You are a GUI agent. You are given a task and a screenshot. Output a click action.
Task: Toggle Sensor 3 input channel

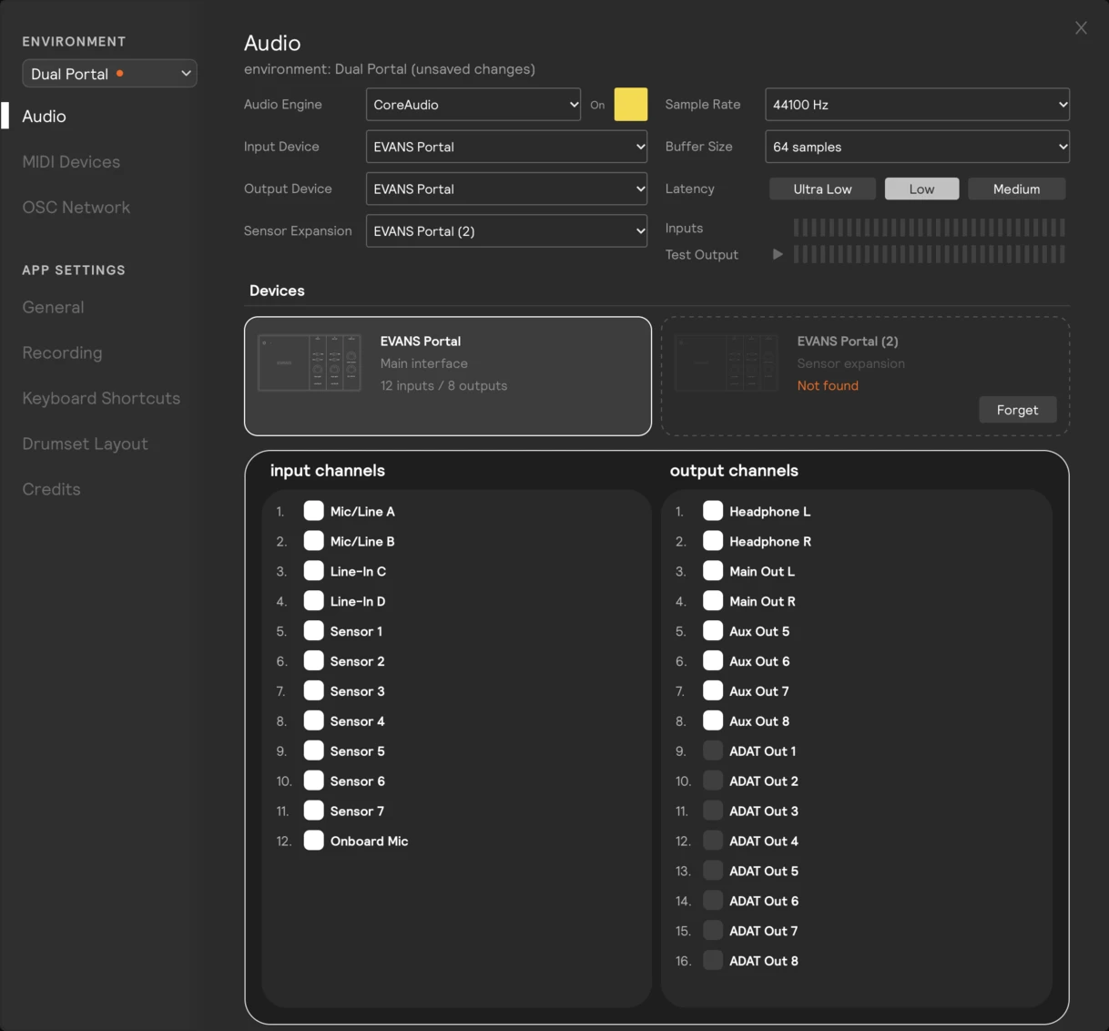pos(313,691)
